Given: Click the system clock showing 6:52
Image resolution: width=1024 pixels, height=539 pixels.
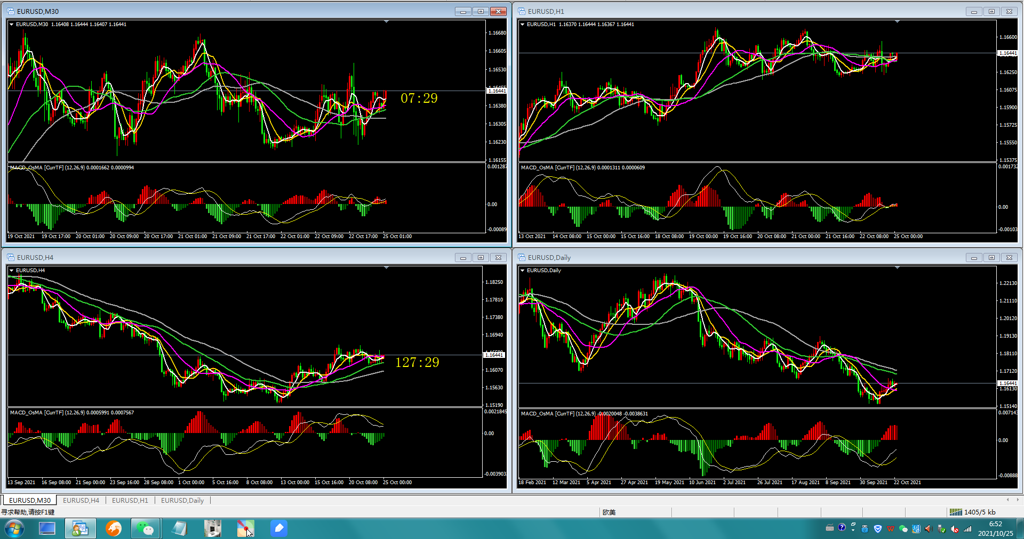Looking at the screenshot, I should [995, 528].
